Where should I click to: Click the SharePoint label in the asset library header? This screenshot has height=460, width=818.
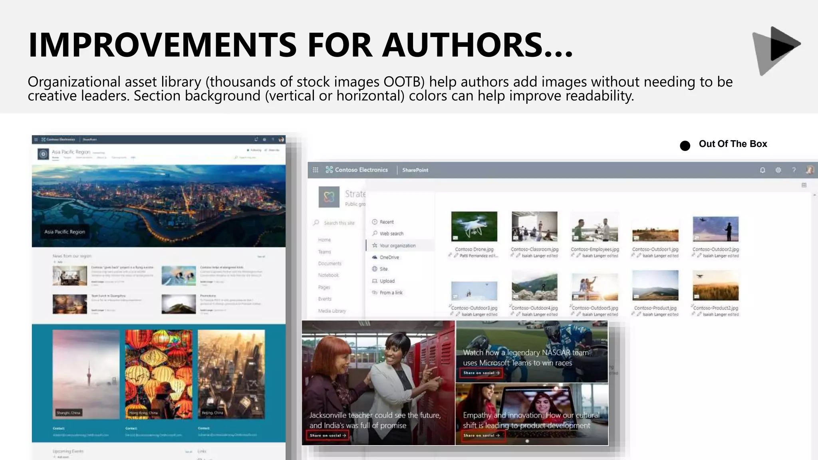click(x=415, y=170)
